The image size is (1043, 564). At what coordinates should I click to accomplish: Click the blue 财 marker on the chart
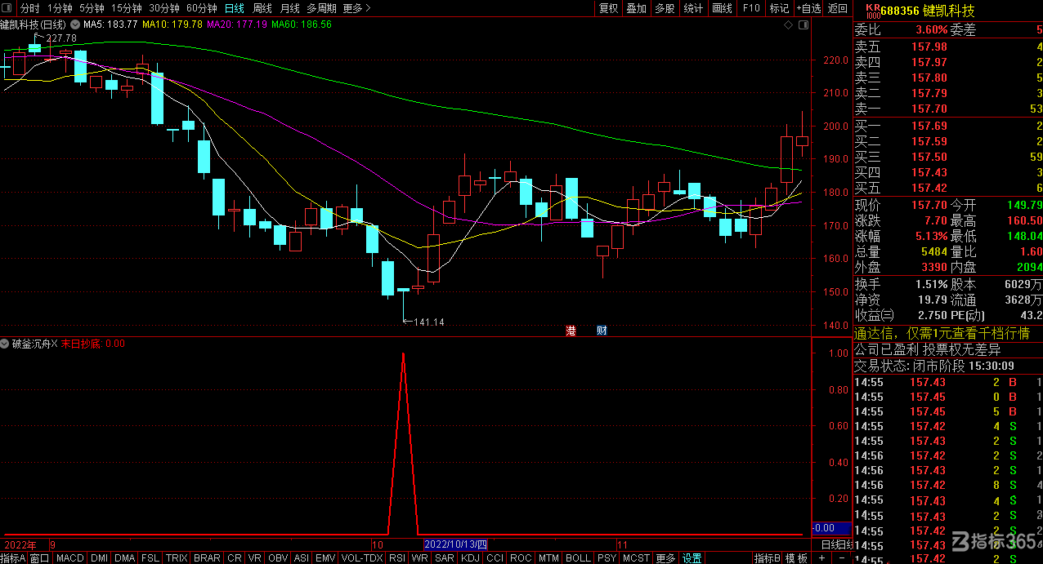pos(601,331)
